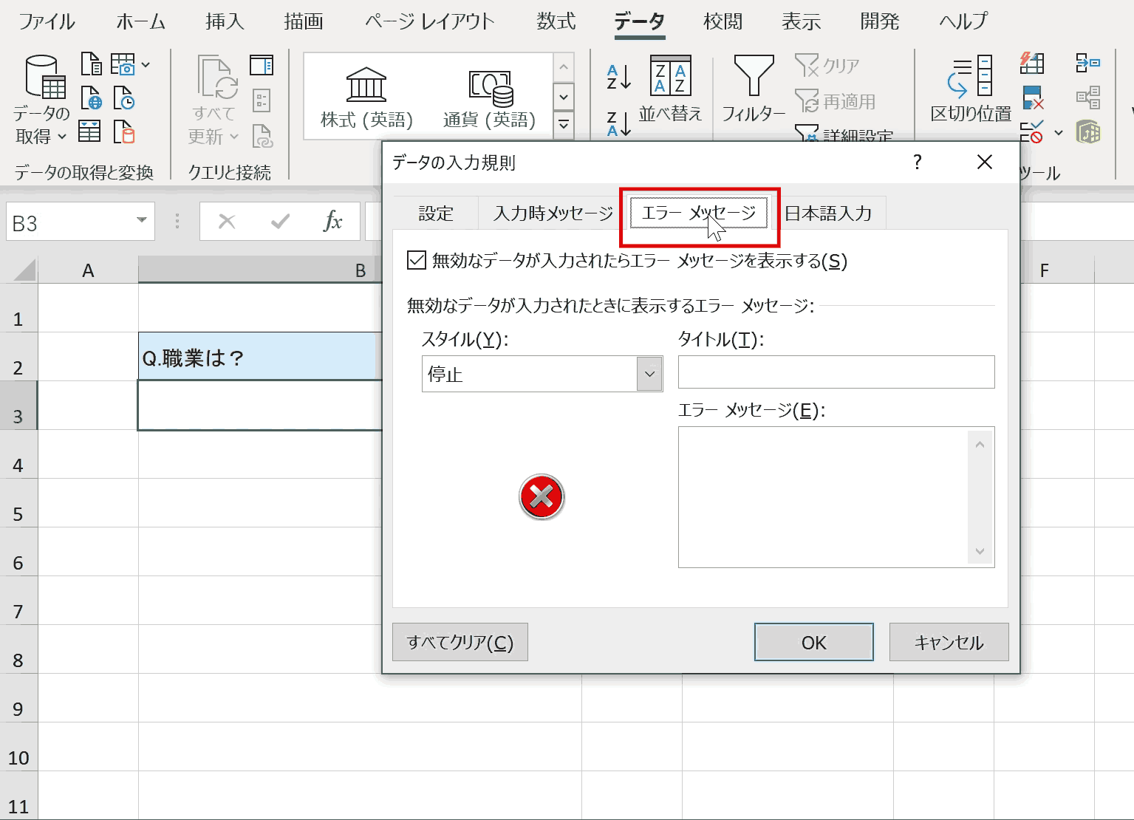The image size is (1134, 820).
Task: Click the OK button
Action: (814, 642)
